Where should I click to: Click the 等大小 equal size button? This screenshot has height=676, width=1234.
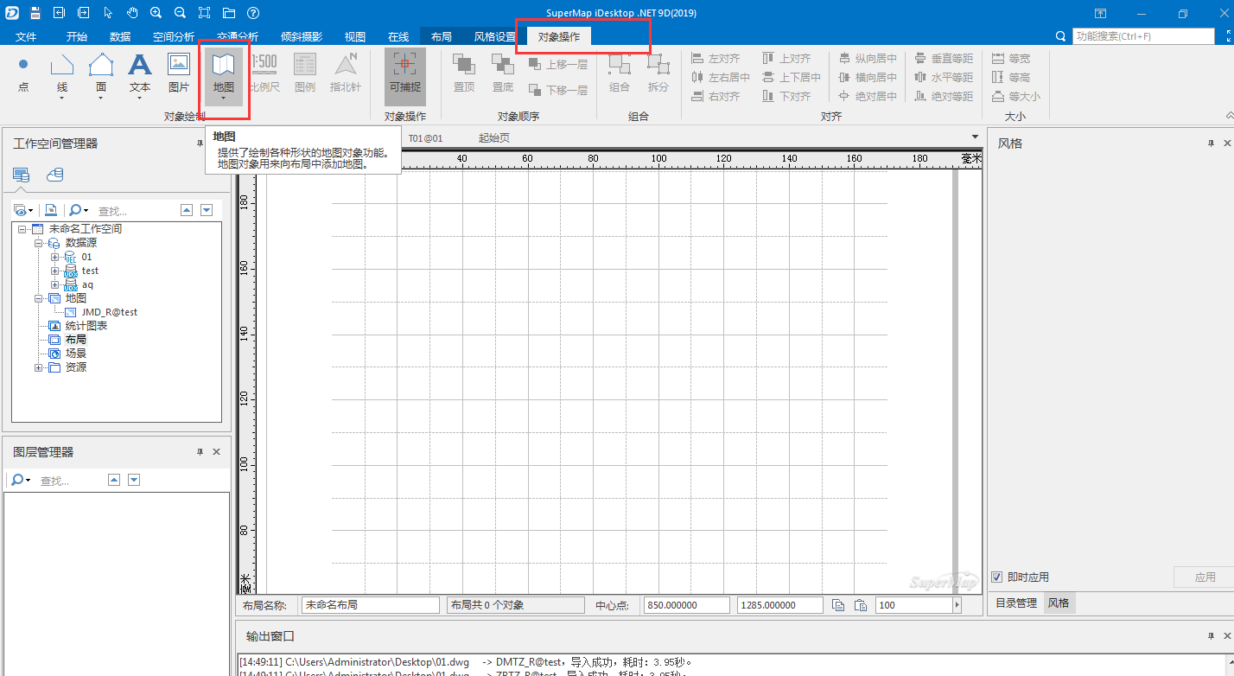tap(1016, 96)
